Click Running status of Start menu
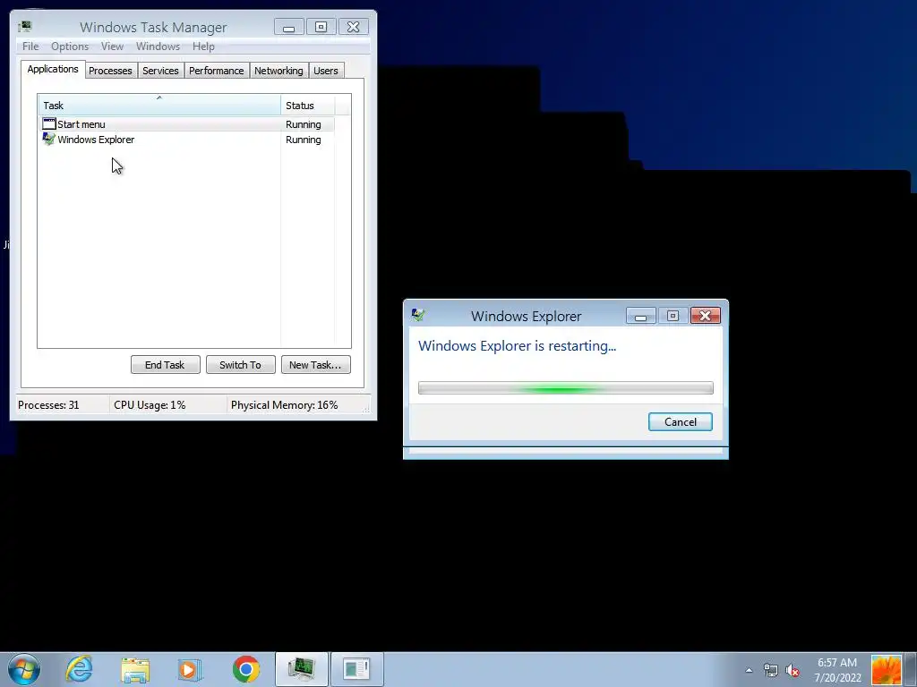917x687 pixels. tap(303, 123)
